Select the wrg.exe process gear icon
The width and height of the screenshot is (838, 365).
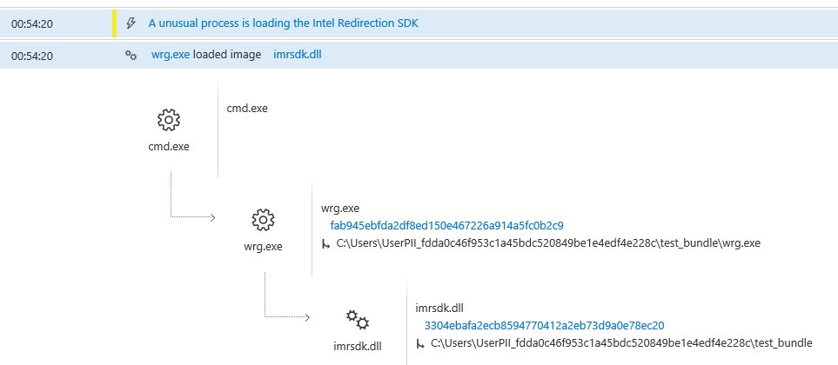click(x=263, y=220)
